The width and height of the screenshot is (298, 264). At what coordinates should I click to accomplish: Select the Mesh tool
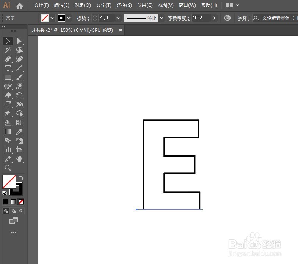coord(19,123)
